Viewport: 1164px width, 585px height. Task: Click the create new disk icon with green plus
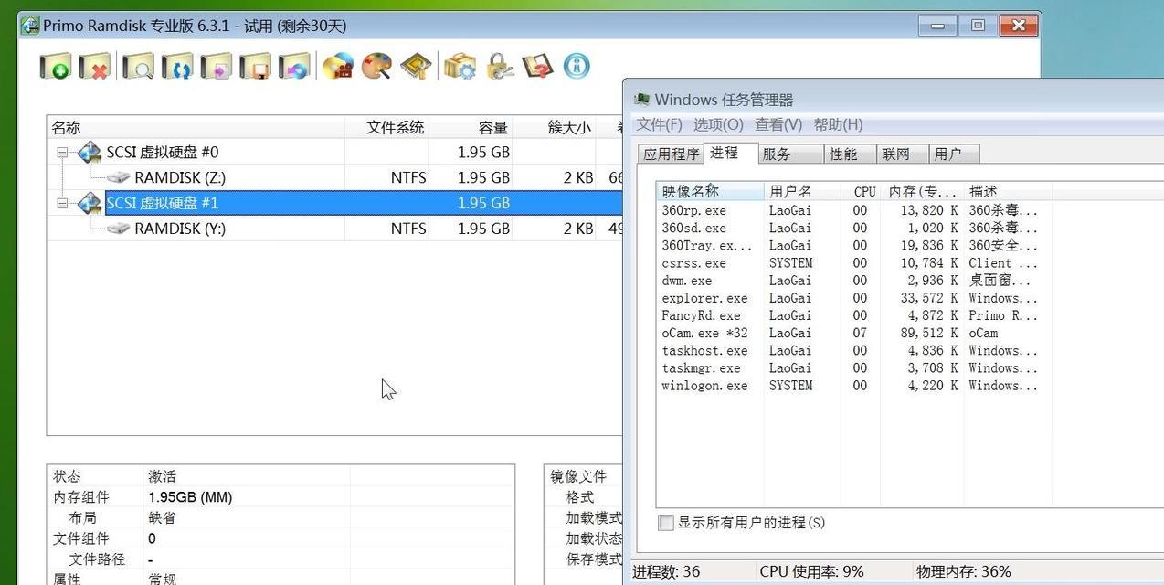[x=56, y=66]
